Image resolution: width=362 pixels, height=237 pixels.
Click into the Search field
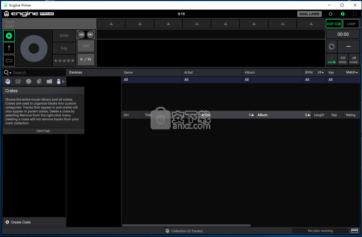point(39,73)
